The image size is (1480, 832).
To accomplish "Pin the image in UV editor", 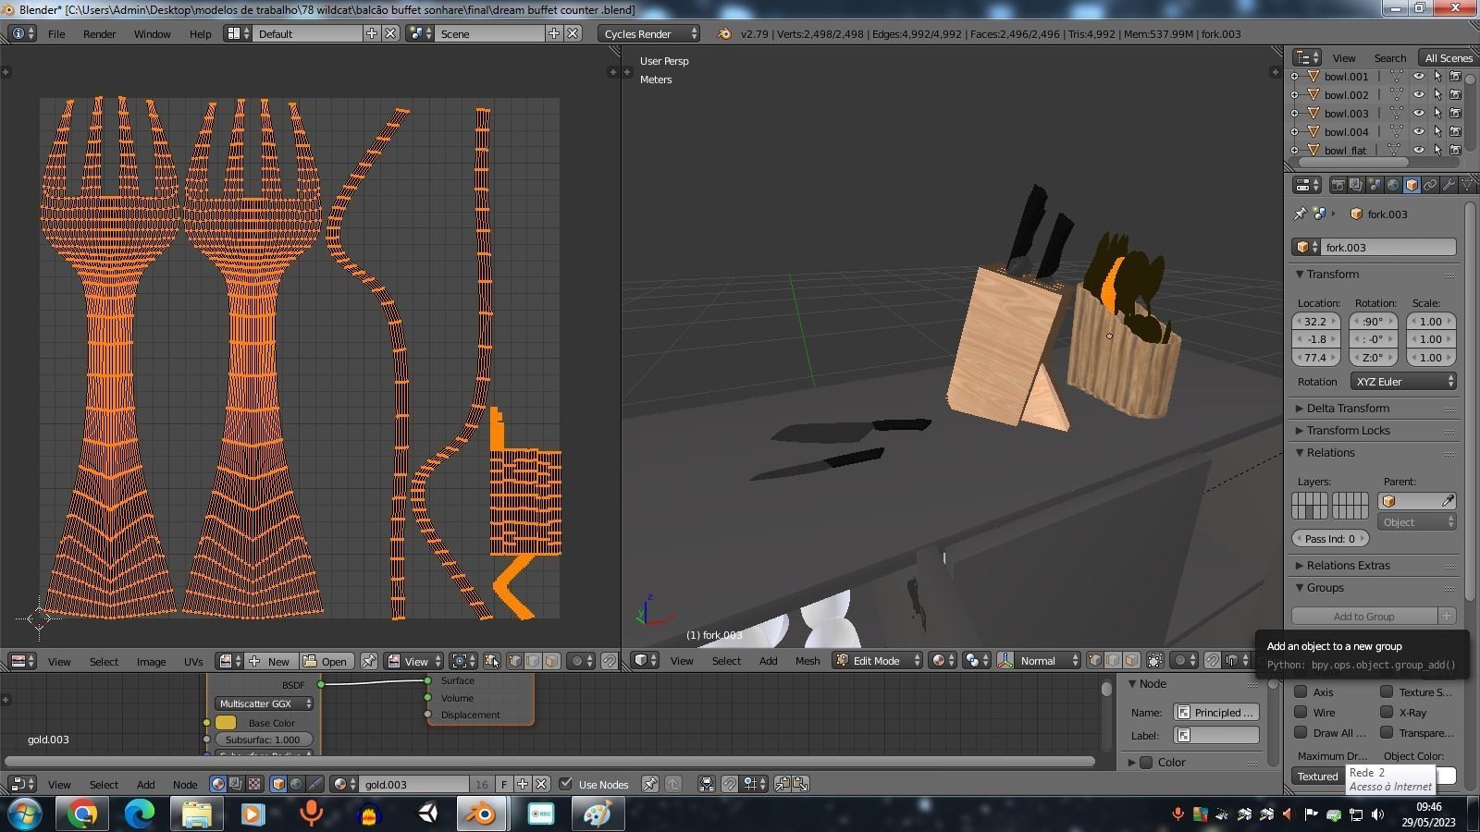I will [369, 661].
